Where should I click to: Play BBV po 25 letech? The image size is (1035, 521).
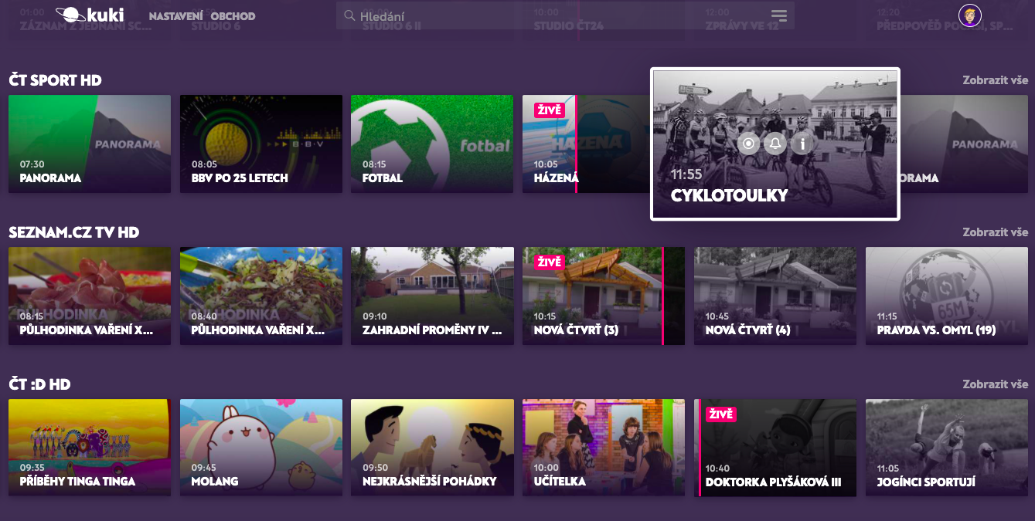[261, 144]
